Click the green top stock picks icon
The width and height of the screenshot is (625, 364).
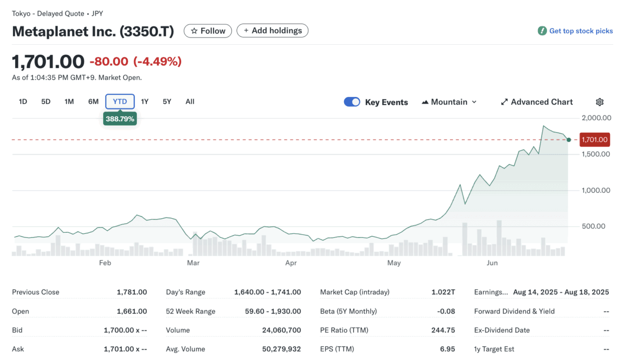(x=542, y=31)
